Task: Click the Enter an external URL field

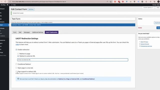Action: pyautogui.click(x=73, y=60)
